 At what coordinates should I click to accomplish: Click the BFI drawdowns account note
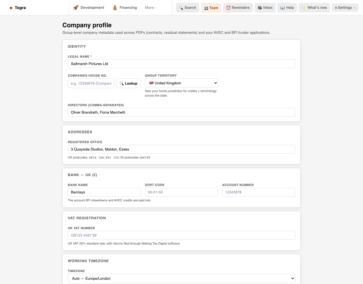109,200
